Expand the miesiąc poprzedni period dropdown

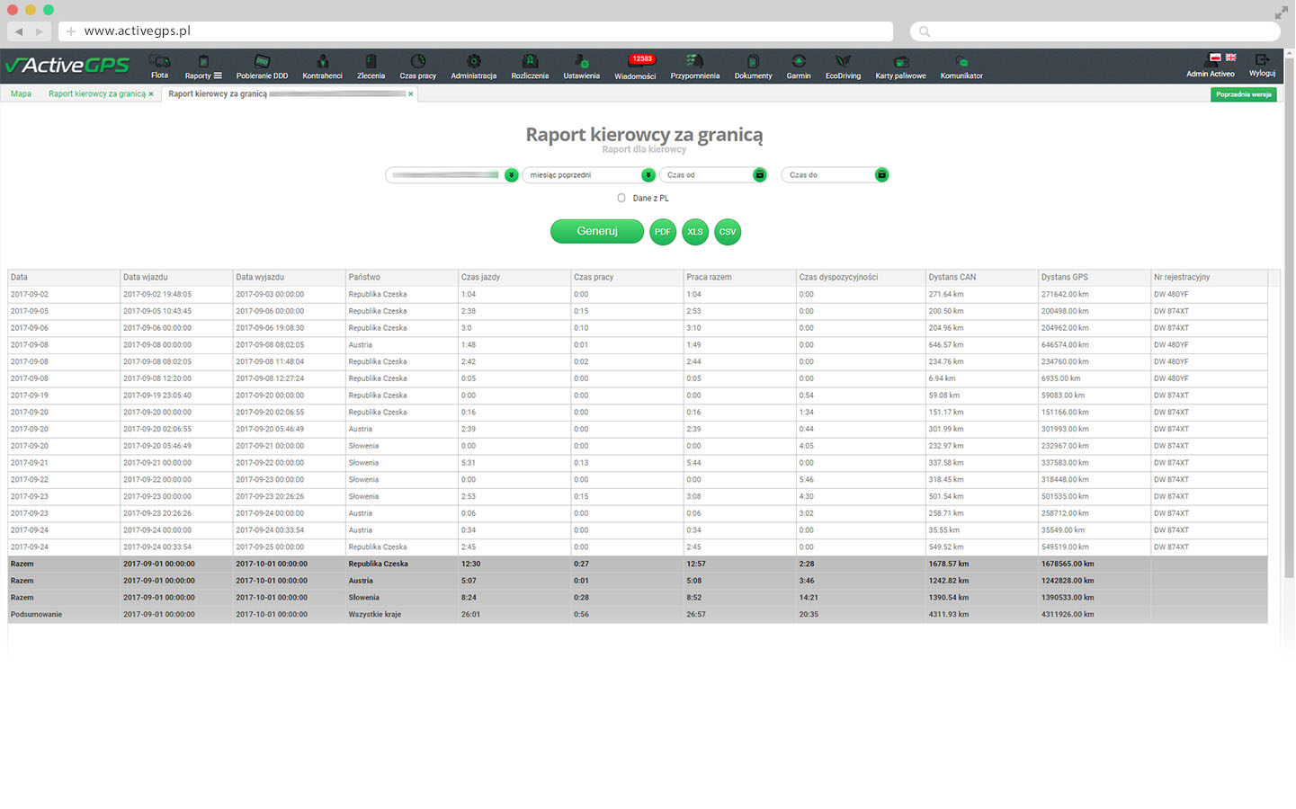coord(648,175)
